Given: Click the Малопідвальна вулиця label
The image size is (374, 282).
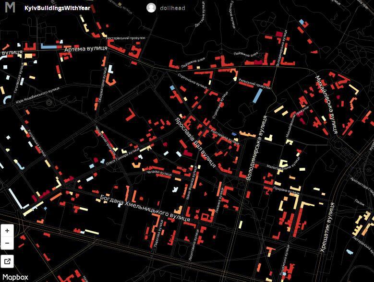Looking at the screenshot, I should tap(283, 167).
